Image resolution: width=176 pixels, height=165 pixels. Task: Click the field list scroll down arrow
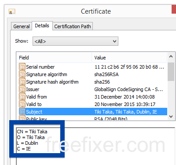tap(171, 117)
